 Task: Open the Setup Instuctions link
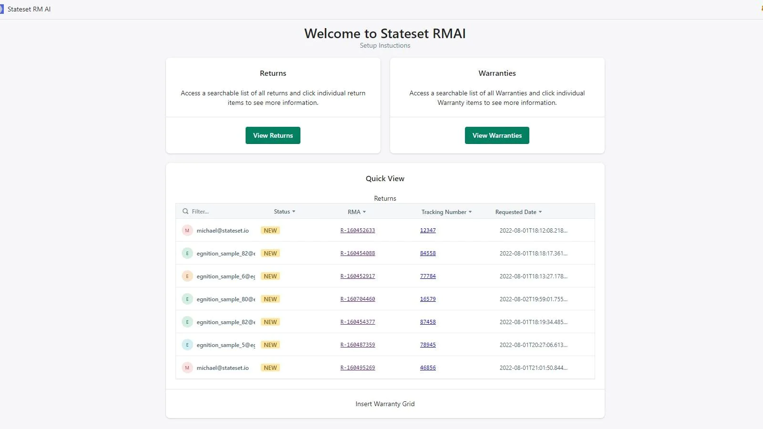pos(385,45)
